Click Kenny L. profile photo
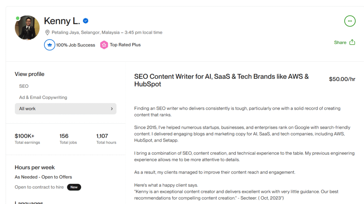 27,28
